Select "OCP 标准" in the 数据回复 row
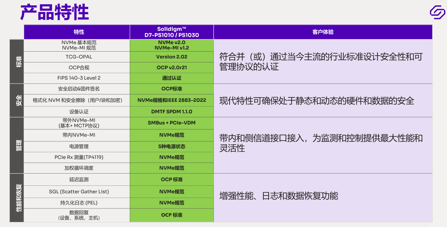This screenshot has width=447, height=227. pyautogui.click(x=171, y=215)
